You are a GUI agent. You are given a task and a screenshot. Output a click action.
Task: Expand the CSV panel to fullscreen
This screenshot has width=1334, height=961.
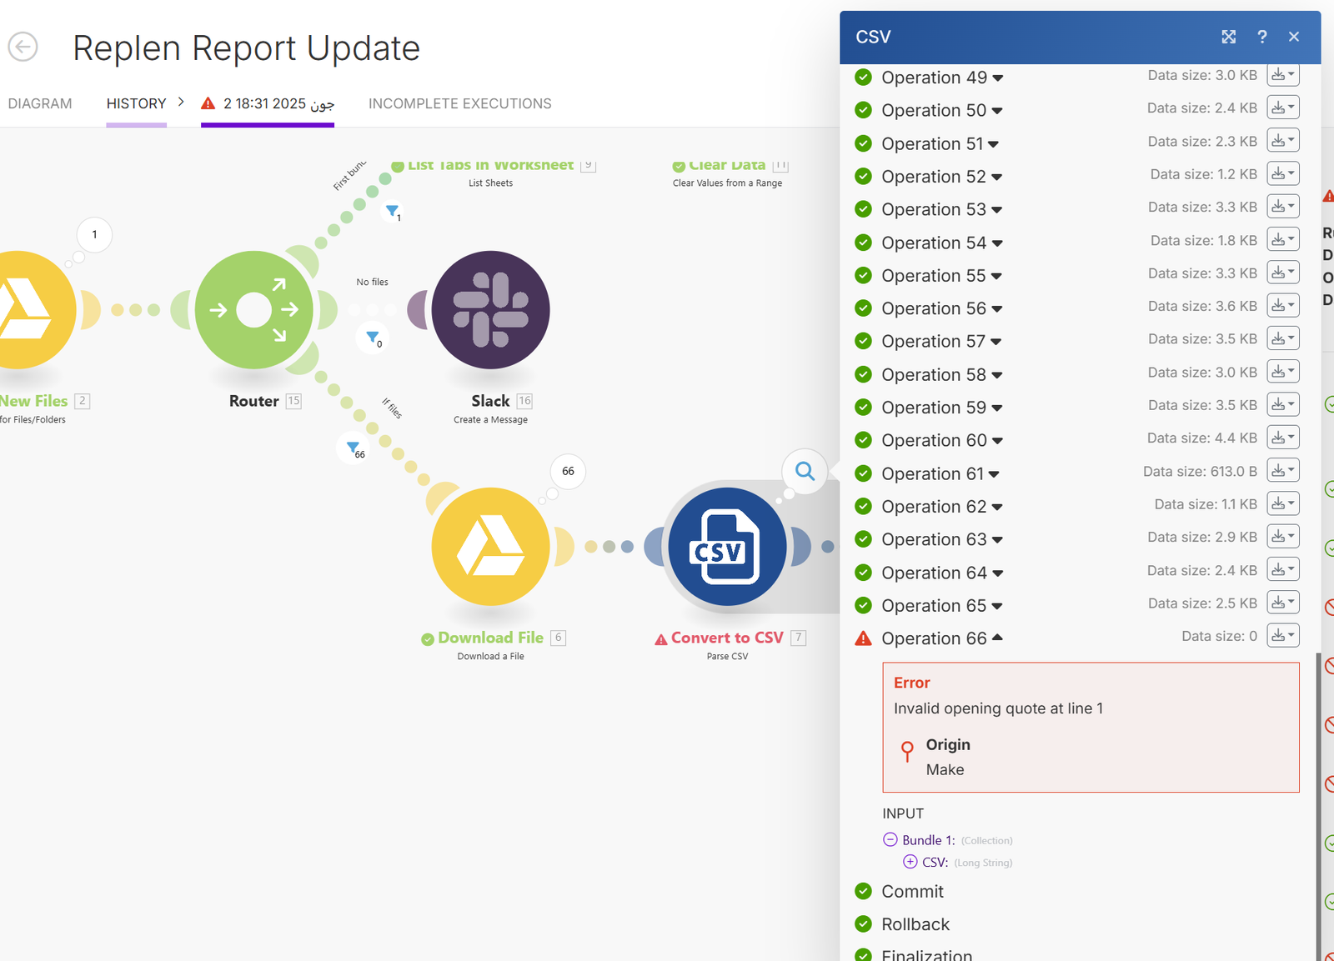pyautogui.click(x=1229, y=37)
